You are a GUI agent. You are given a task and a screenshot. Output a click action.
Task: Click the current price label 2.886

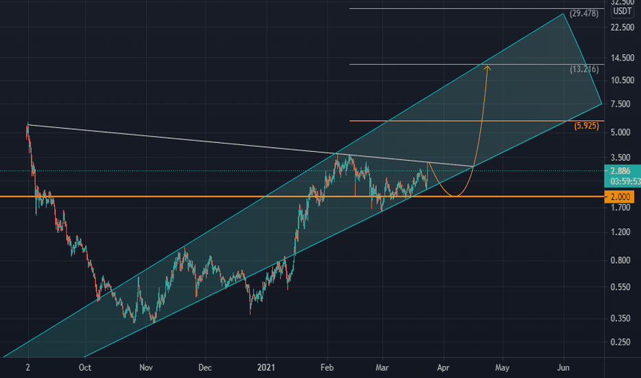[620, 171]
